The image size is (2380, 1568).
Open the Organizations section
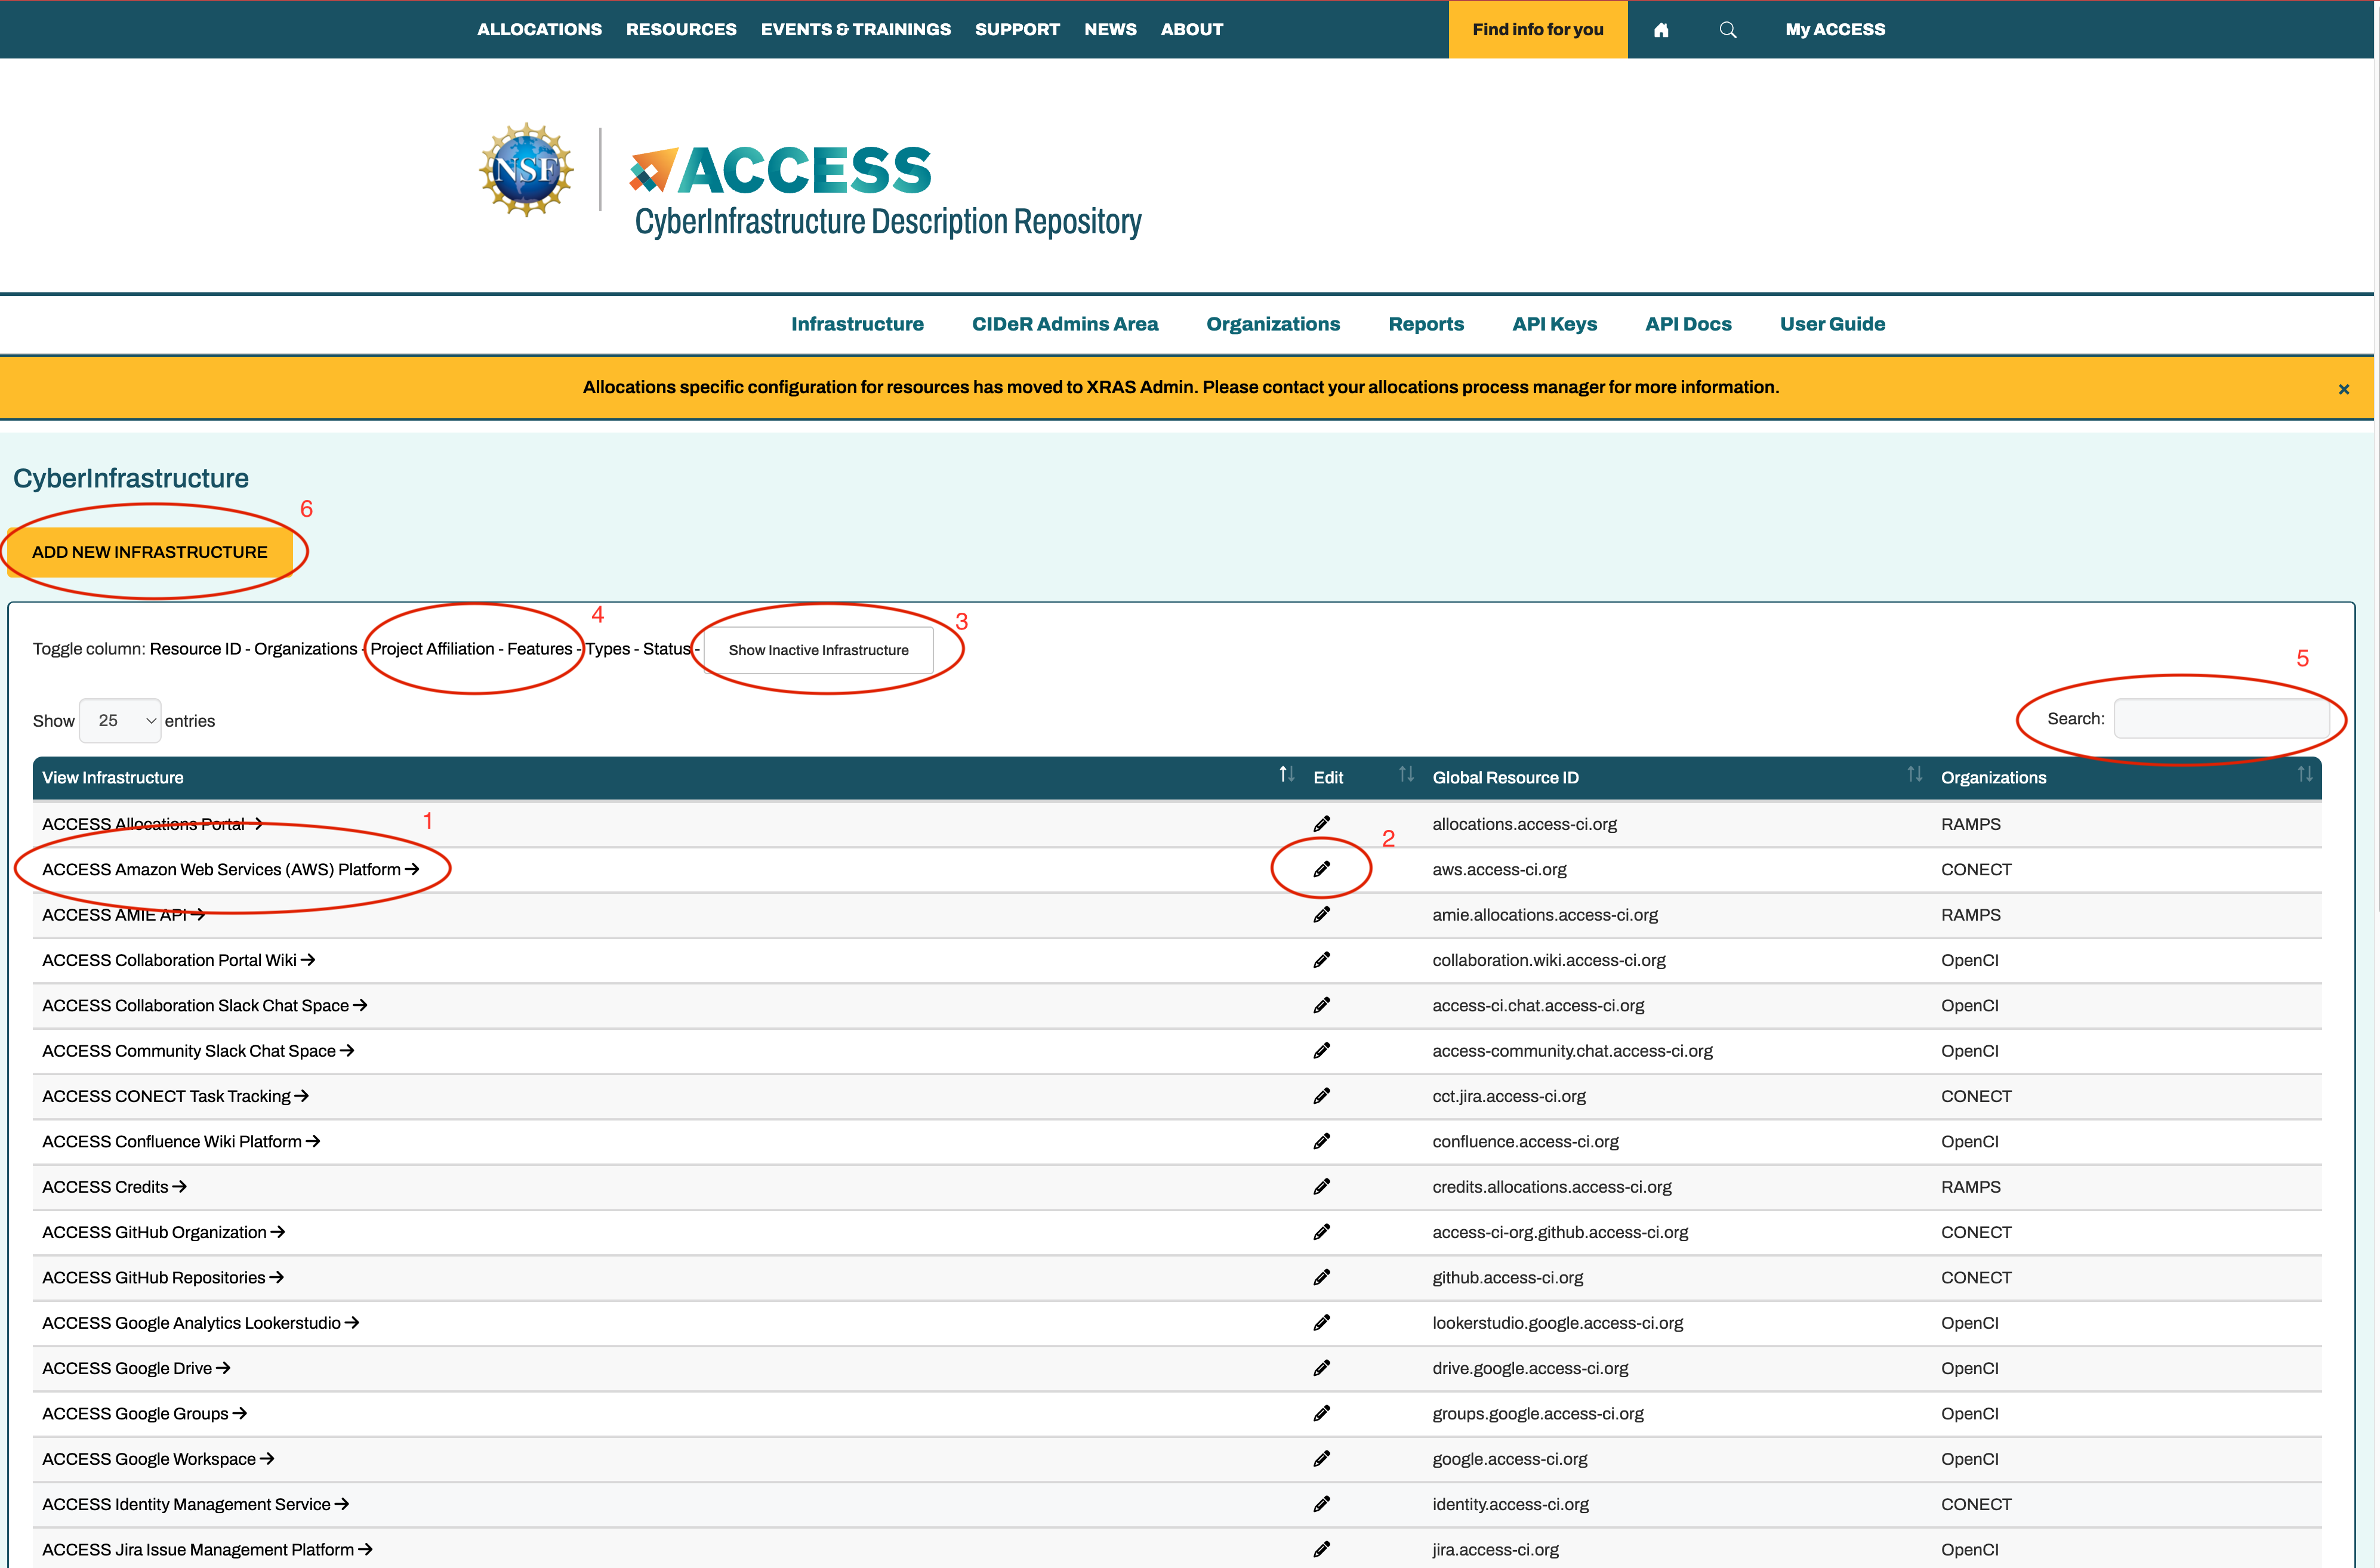click(1273, 324)
